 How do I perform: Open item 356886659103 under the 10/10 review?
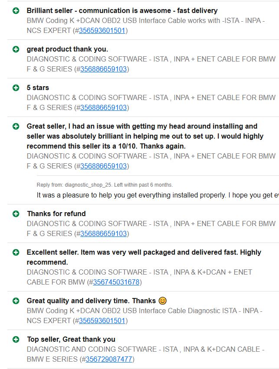pos(103,166)
